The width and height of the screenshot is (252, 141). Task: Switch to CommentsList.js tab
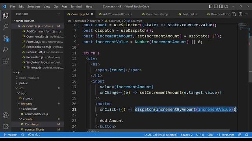coord(155,14)
